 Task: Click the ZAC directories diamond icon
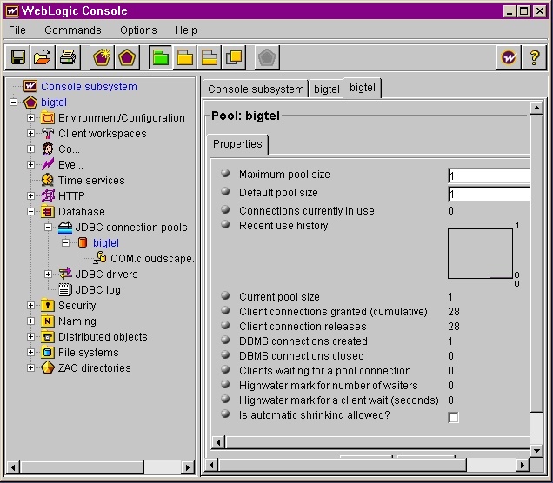48,367
